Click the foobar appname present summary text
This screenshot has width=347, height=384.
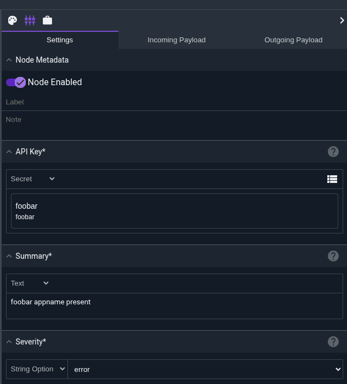pos(51,302)
